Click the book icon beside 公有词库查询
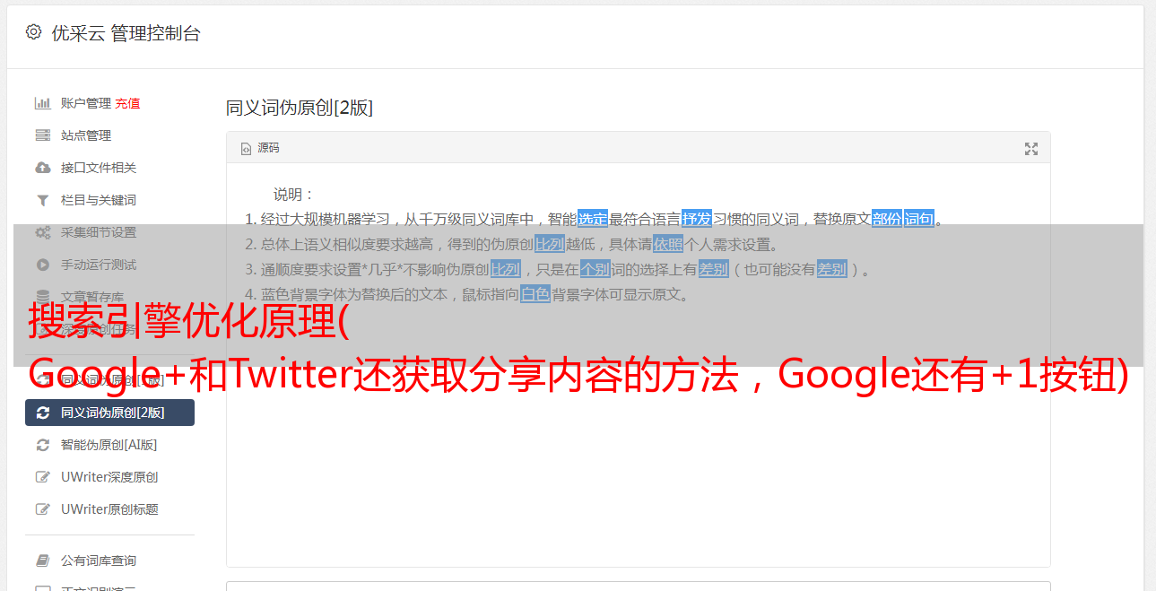Image resolution: width=1156 pixels, height=591 pixels. pyautogui.click(x=42, y=561)
